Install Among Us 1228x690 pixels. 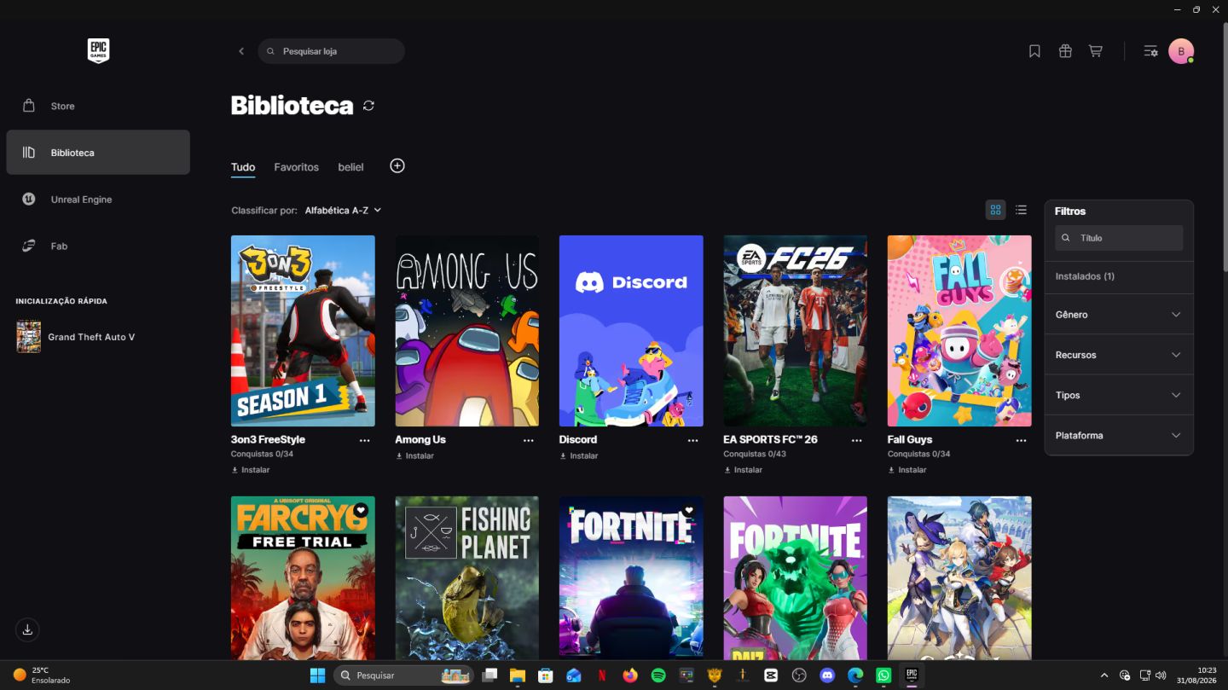click(x=414, y=456)
